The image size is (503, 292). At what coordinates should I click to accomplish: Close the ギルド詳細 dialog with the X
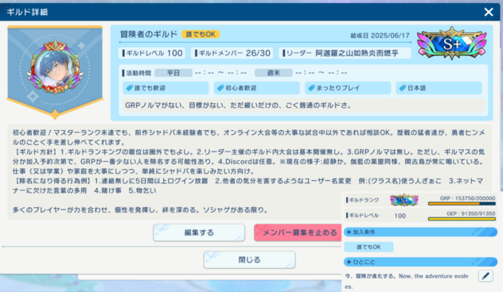(489, 12)
